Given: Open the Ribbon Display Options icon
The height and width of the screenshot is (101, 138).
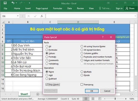Looking at the screenshot, I should (x=108, y=3).
